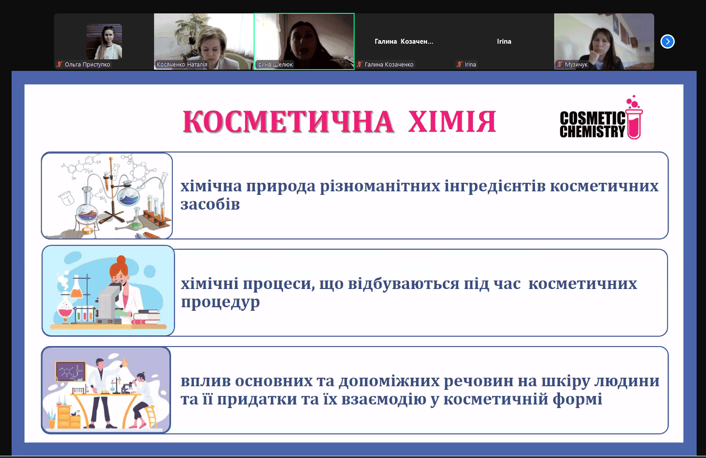The image size is (706, 458).
Task: Click muted mic icon beside Irina label
Action: click(x=460, y=64)
